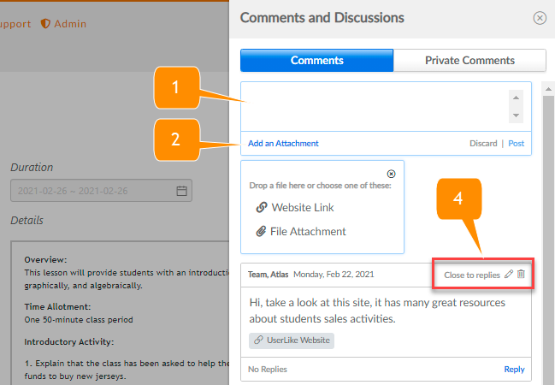Switch to the Comments tab
The height and width of the screenshot is (385, 555).
point(316,61)
